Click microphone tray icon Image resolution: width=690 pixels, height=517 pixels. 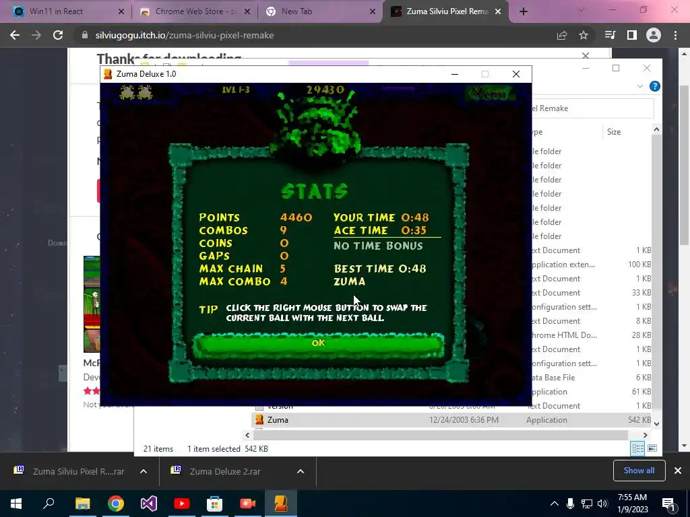[x=570, y=504]
